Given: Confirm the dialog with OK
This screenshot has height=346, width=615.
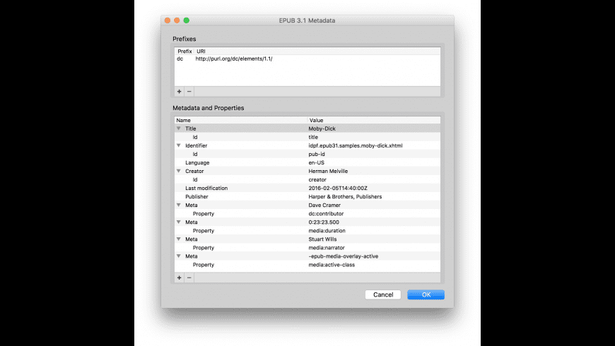Looking at the screenshot, I should tap(426, 294).
